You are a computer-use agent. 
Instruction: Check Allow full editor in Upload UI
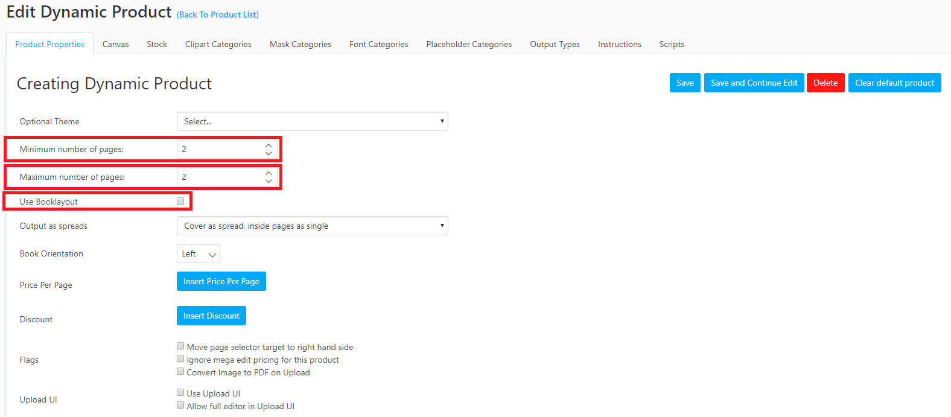[x=180, y=406]
